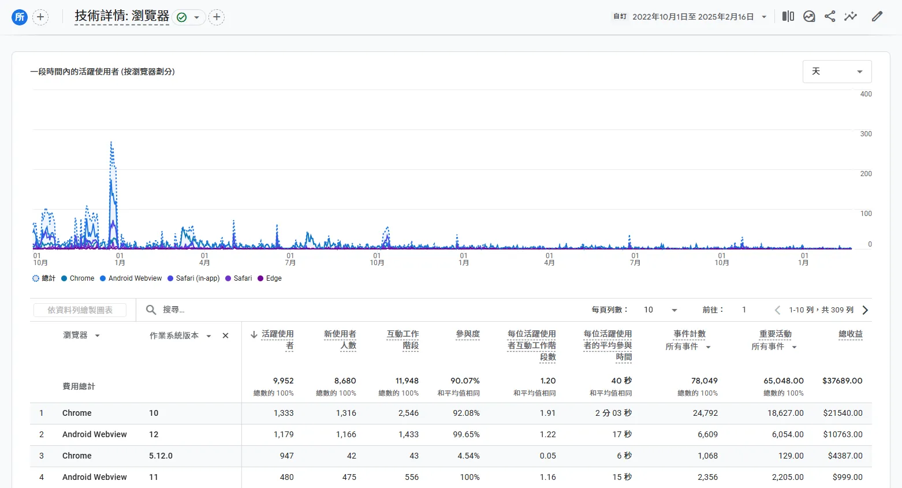Click 1-10 列，共 309 列 pagination text
Viewport: 902px width, 488px height.
tap(821, 310)
